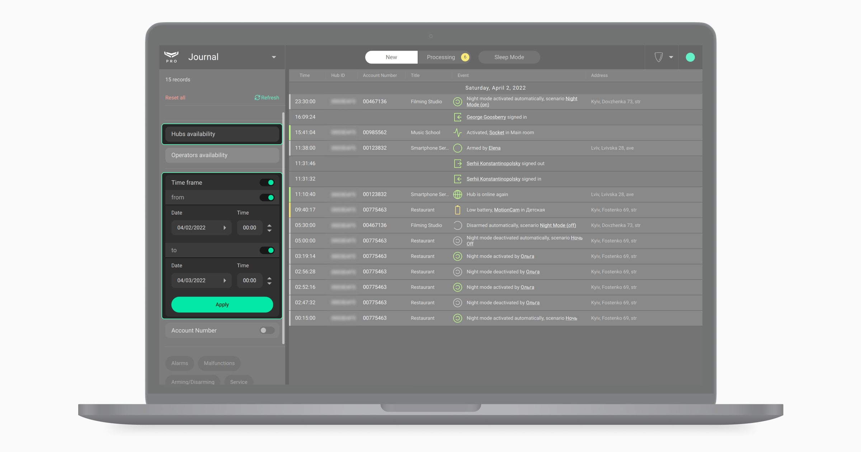Select the Sleep Mode tab
The image size is (861, 452).
pos(509,57)
